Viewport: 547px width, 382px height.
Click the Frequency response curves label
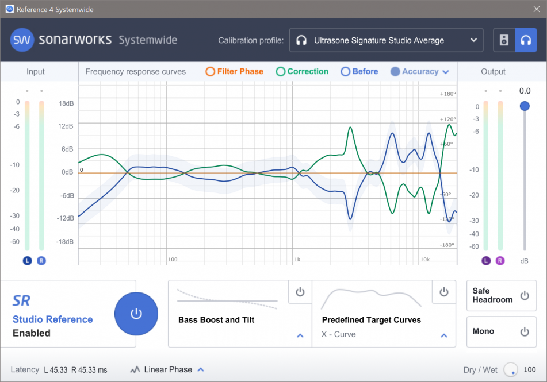click(135, 71)
